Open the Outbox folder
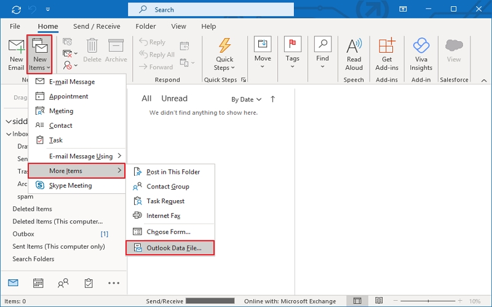Image resolution: width=492 pixels, height=307 pixels. [x=23, y=234]
